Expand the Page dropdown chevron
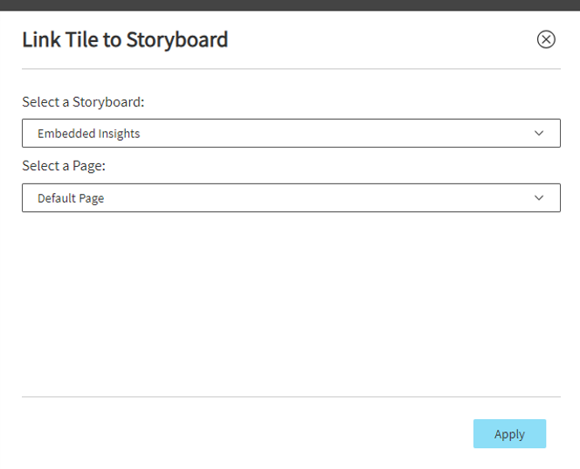Screen dimensions: 580x469 [539, 198]
